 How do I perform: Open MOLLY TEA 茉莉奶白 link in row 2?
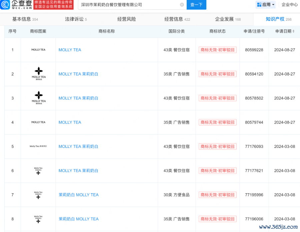click(x=78, y=74)
